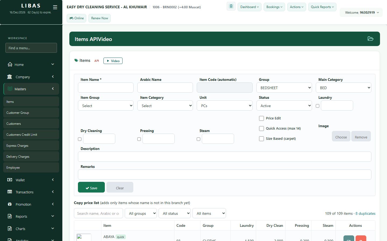The height and width of the screenshot is (241, 387).
Task: Open the Item Group select dropdown
Action: (x=106, y=106)
